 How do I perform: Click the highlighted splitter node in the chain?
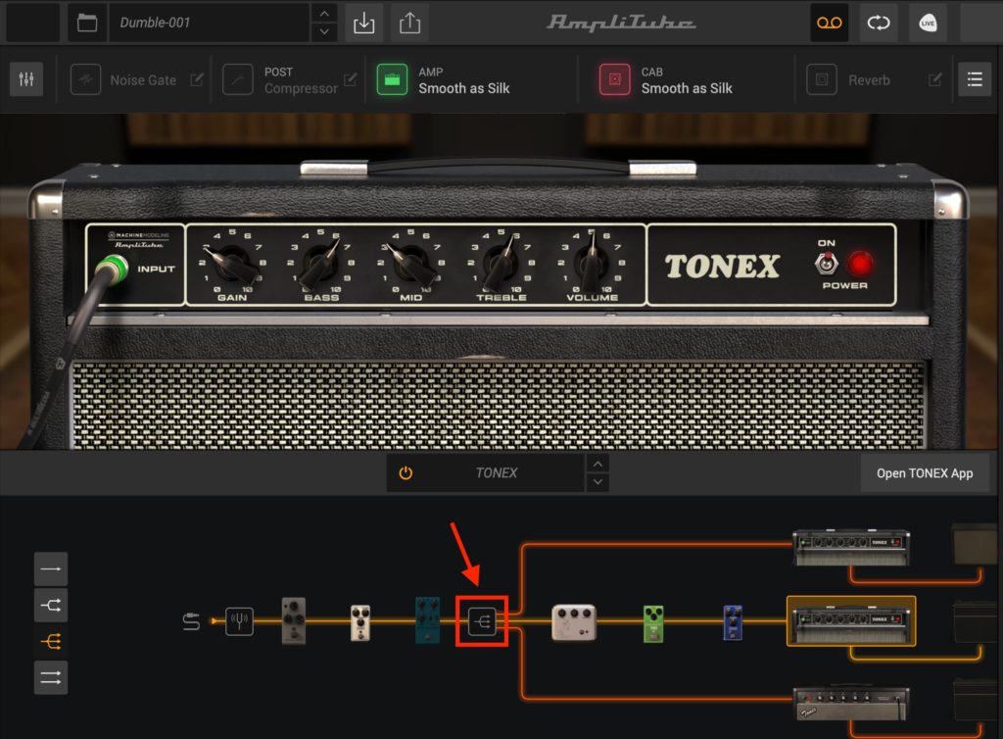click(483, 621)
